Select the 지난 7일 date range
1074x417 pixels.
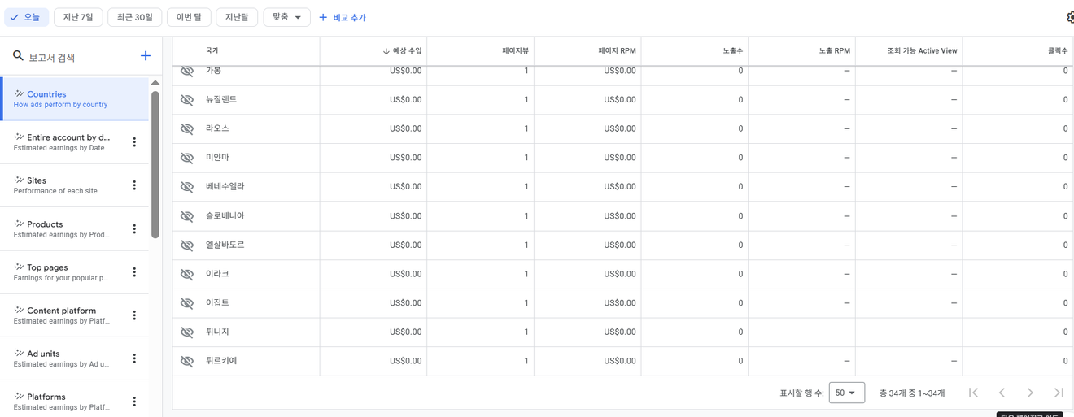(x=78, y=17)
